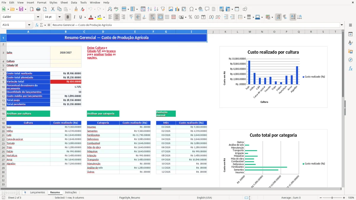Toggle Wrap Text

coord(152,17)
